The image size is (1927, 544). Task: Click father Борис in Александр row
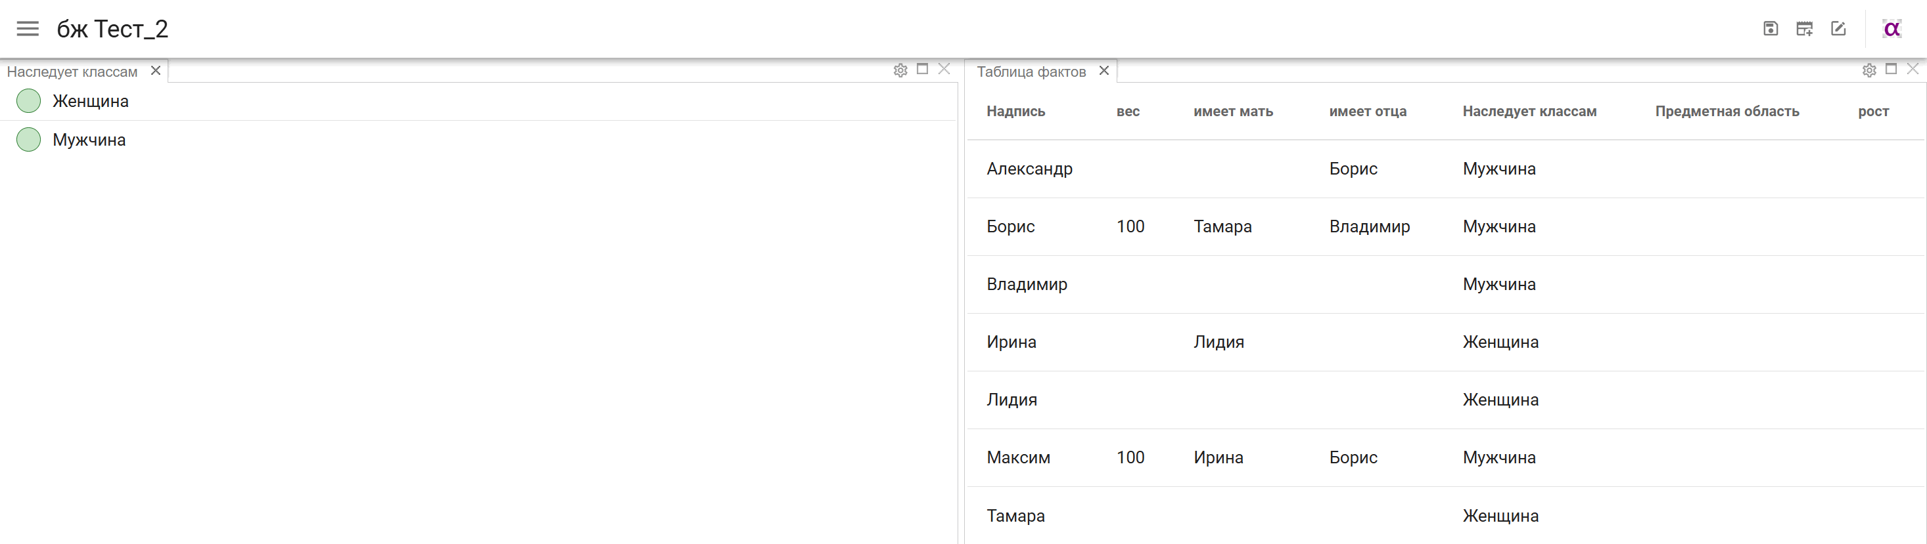[x=1353, y=169]
